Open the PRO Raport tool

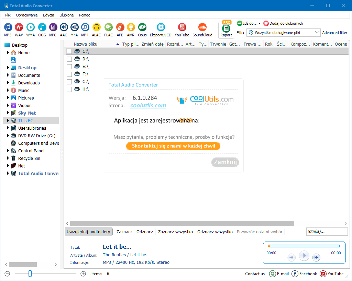pyautogui.click(x=226, y=29)
